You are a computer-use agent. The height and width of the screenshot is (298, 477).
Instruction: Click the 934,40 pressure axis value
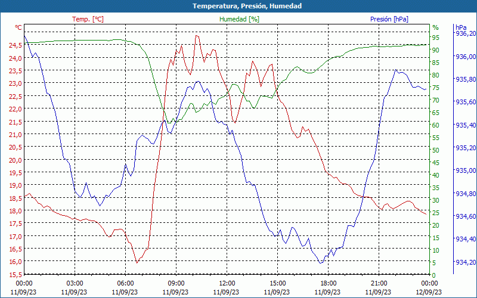pos(466,239)
